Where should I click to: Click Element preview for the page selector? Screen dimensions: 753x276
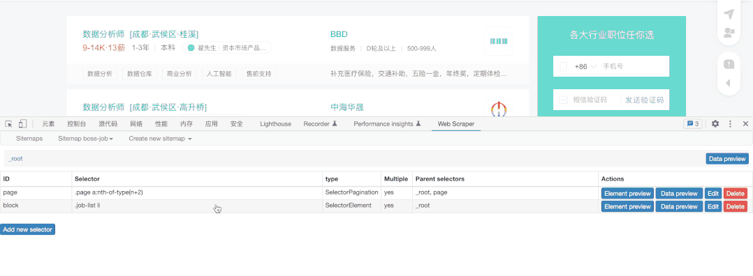628,194
